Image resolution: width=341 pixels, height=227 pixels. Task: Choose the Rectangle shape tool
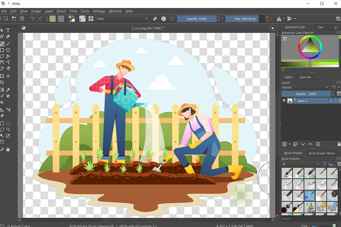[2, 50]
